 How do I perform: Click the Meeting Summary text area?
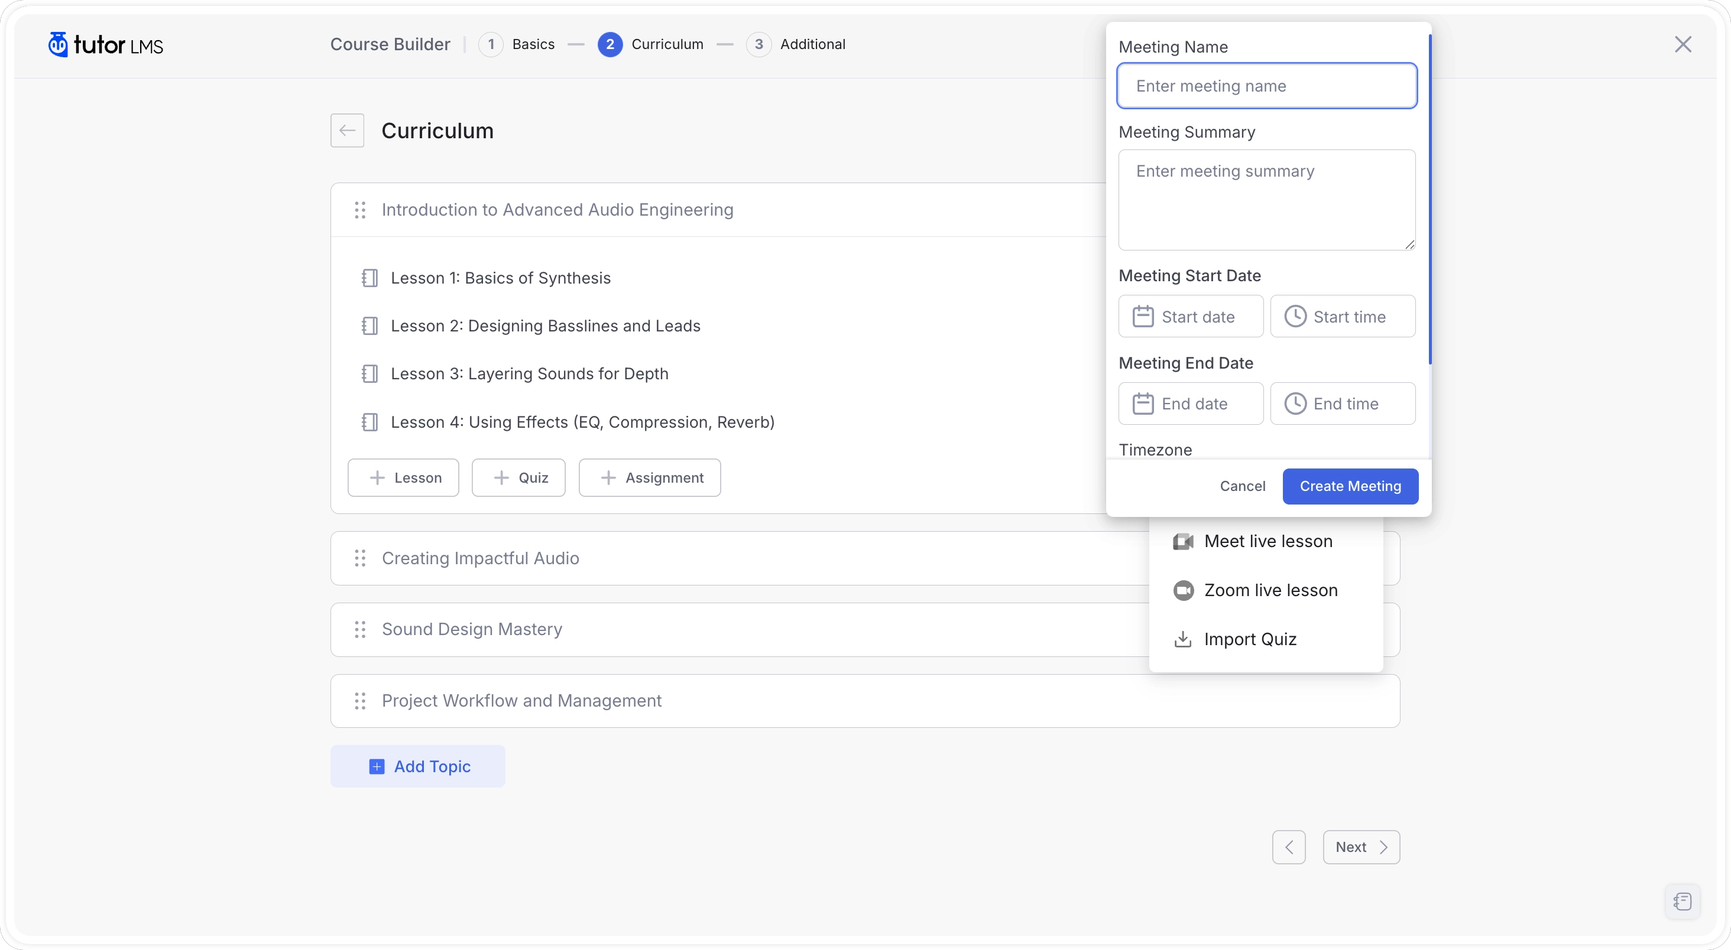1267,200
